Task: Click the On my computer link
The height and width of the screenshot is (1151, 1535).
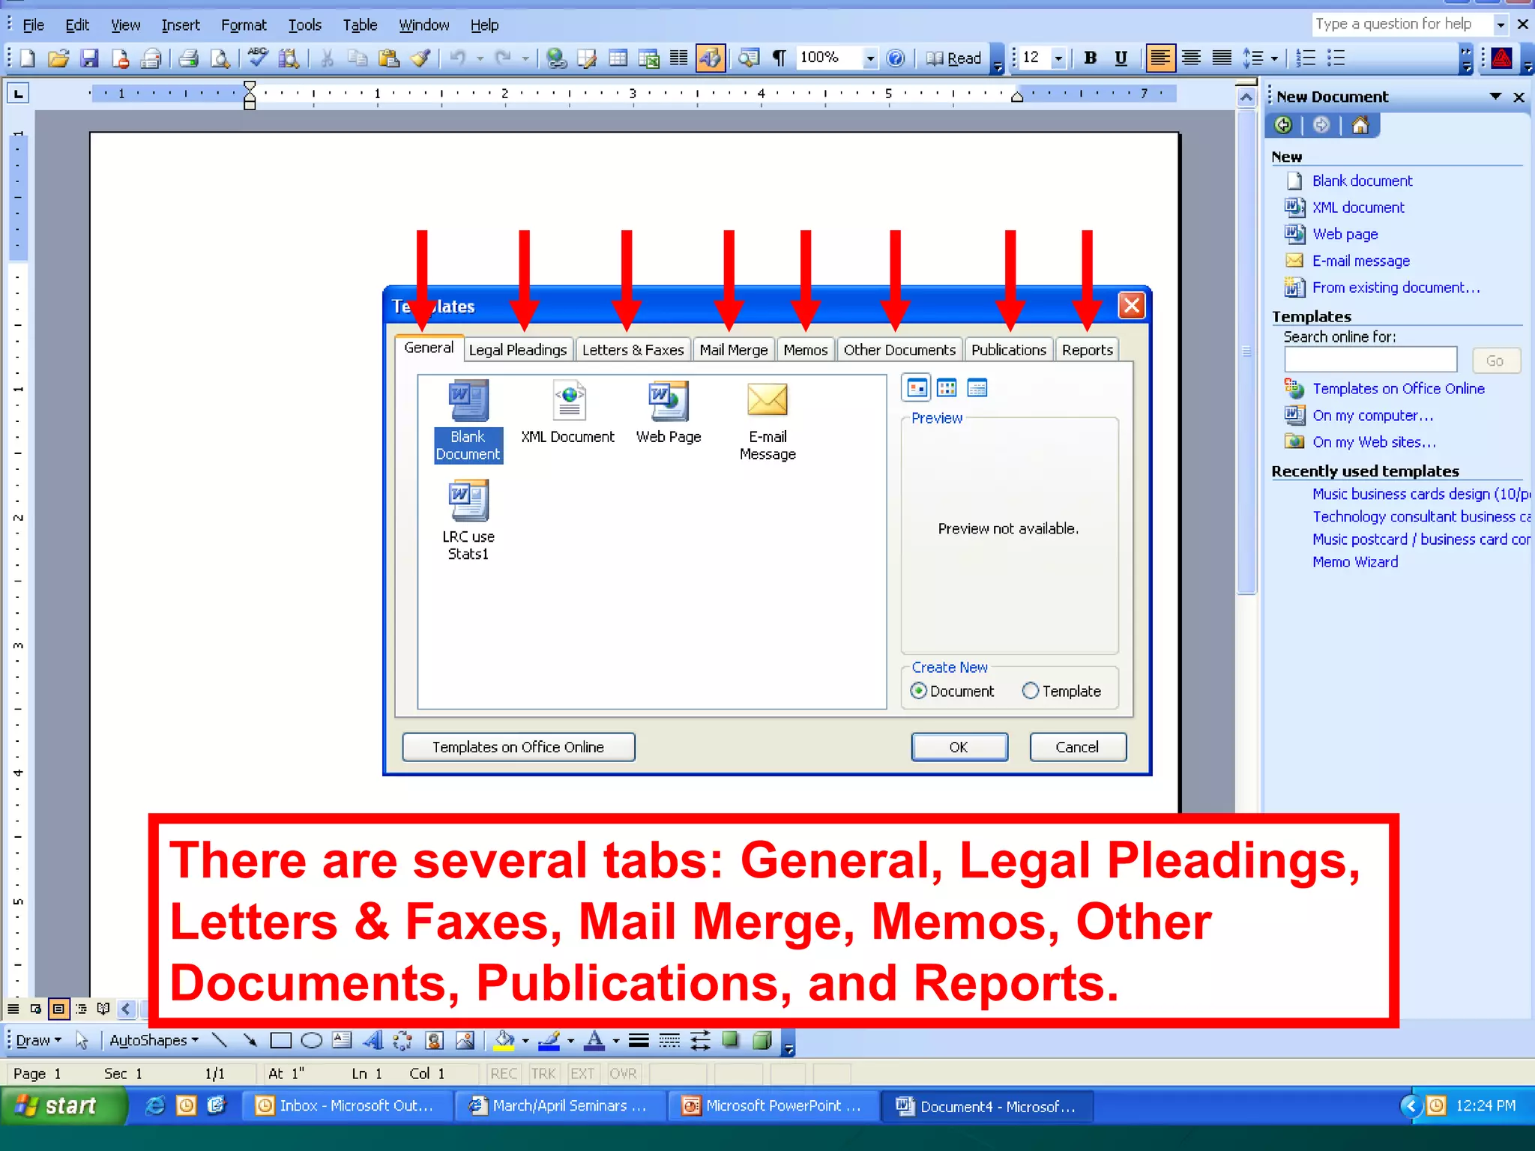Action: (1372, 415)
